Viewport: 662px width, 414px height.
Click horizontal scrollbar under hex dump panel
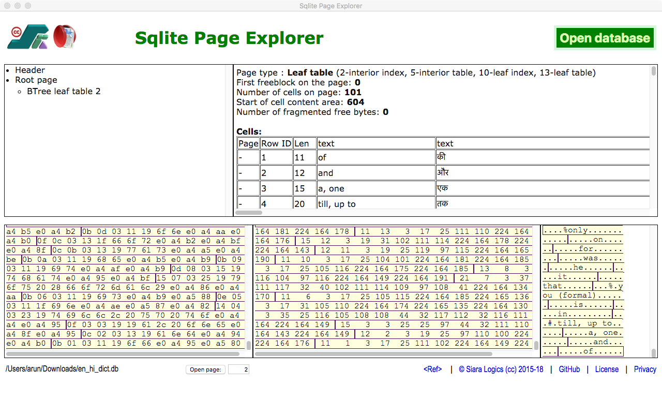click(123, 354)
